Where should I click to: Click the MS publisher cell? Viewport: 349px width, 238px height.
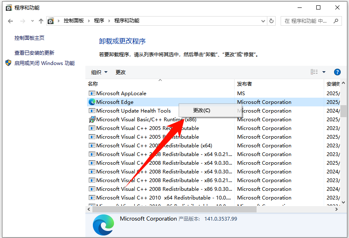point(241,93)
